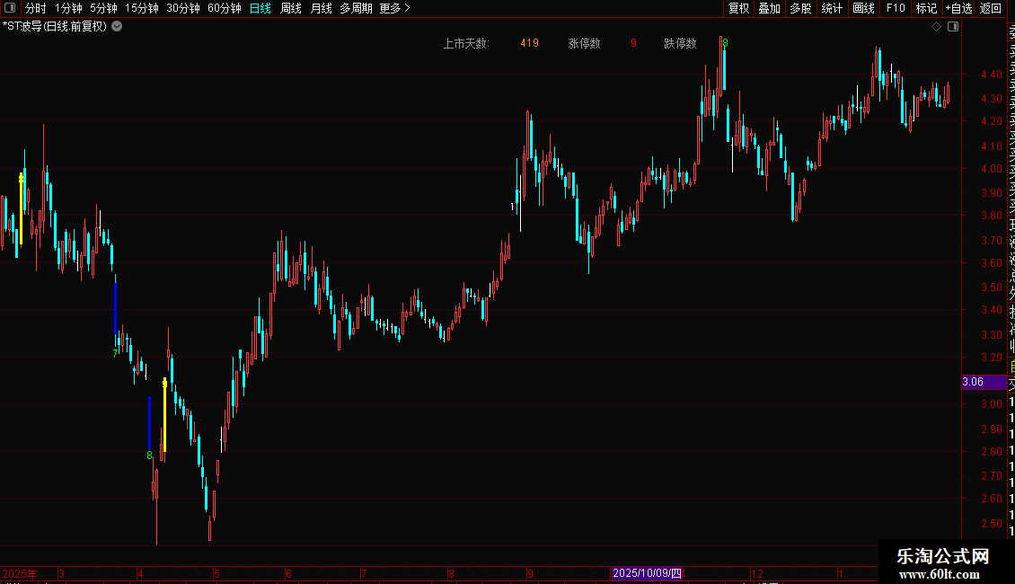Image resolution: width=1015 pixels, height=584 pixels.
Task: Click the diamond icon at chart top-right
Action: [x=936, y=27]
